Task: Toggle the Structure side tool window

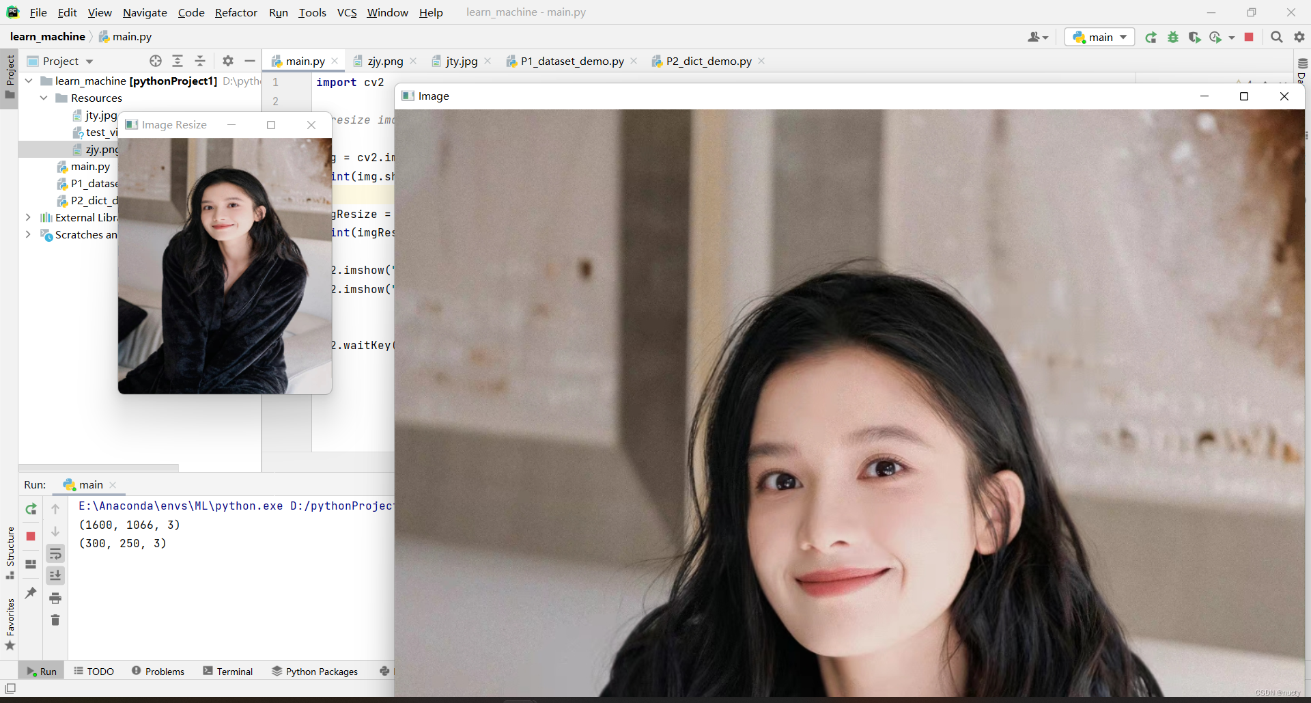Action: click(x=10, y=552)
